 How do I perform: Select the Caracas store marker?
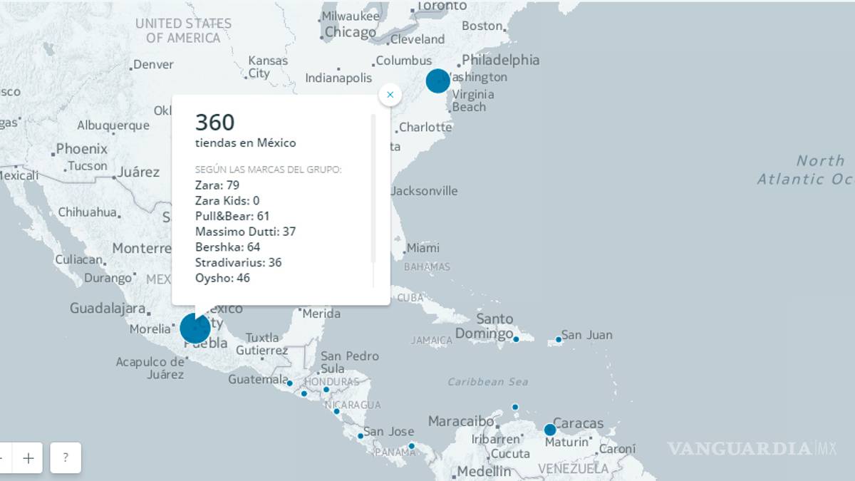click(549, 430)
